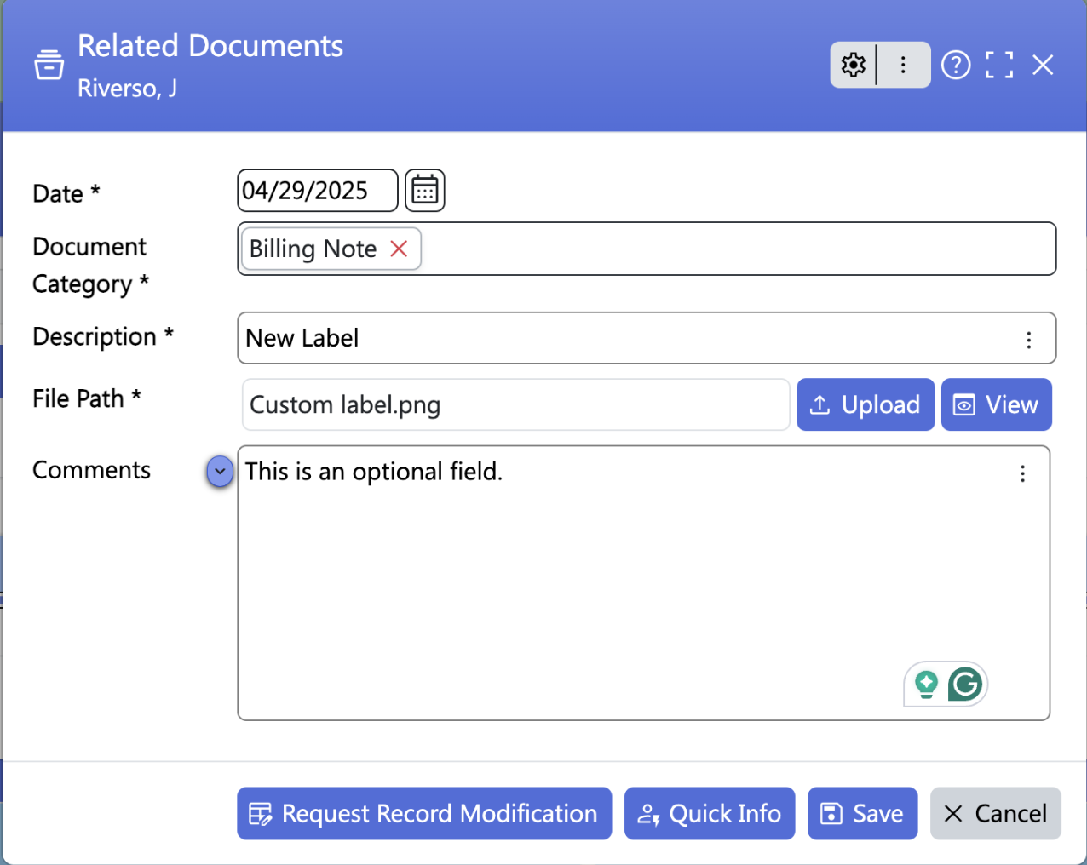Click the Upload button

(x=866, y=404)
